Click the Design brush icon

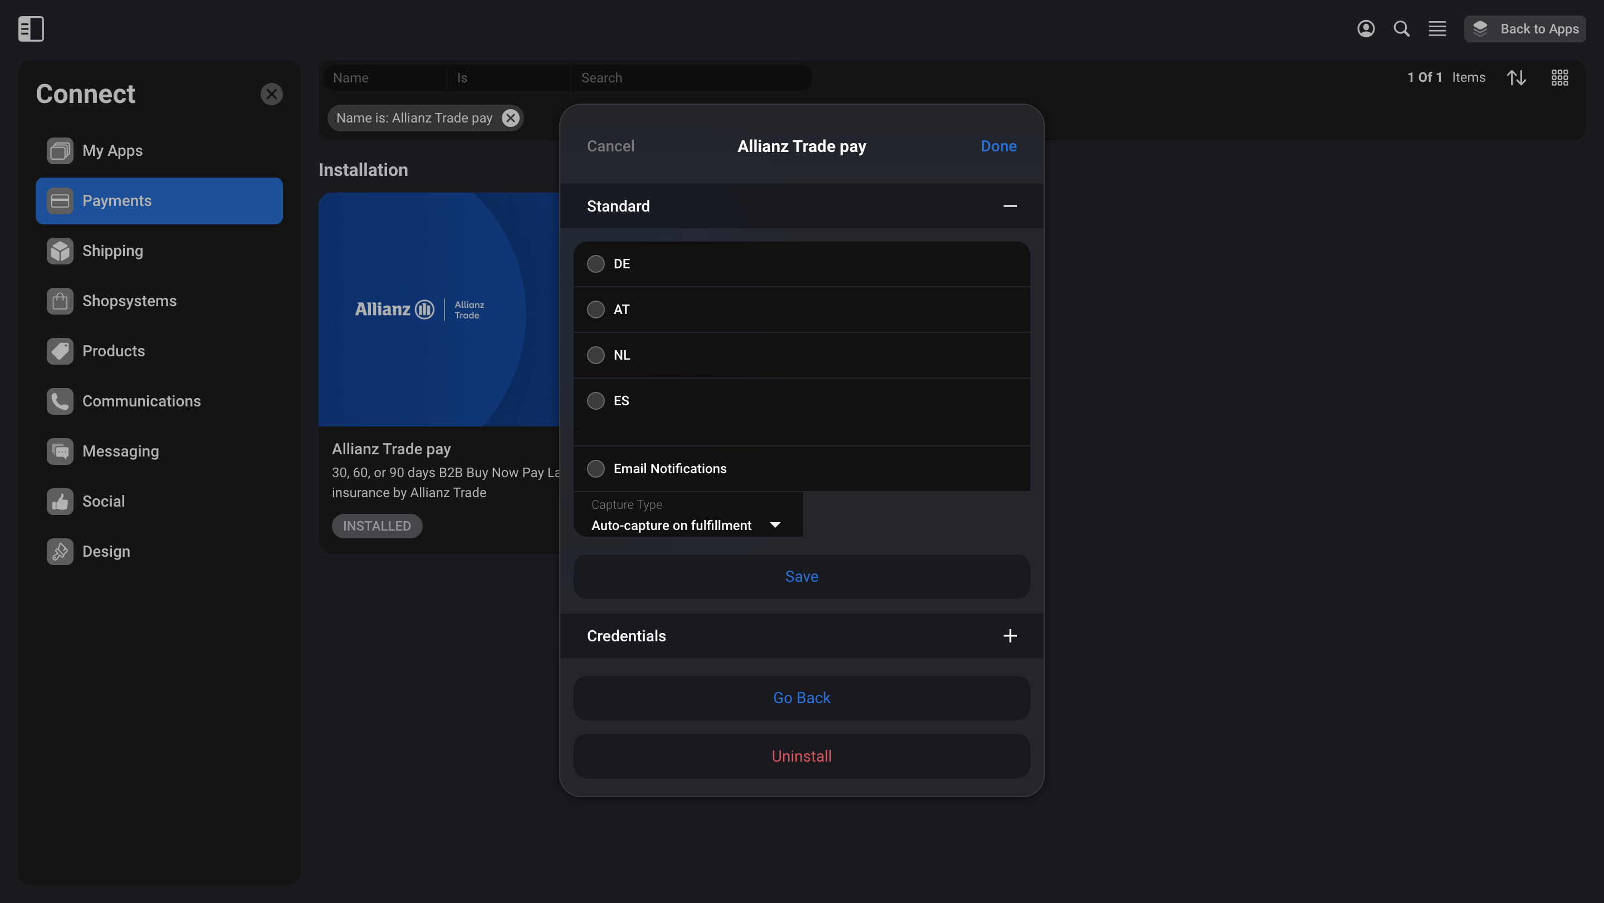[60, 551]
